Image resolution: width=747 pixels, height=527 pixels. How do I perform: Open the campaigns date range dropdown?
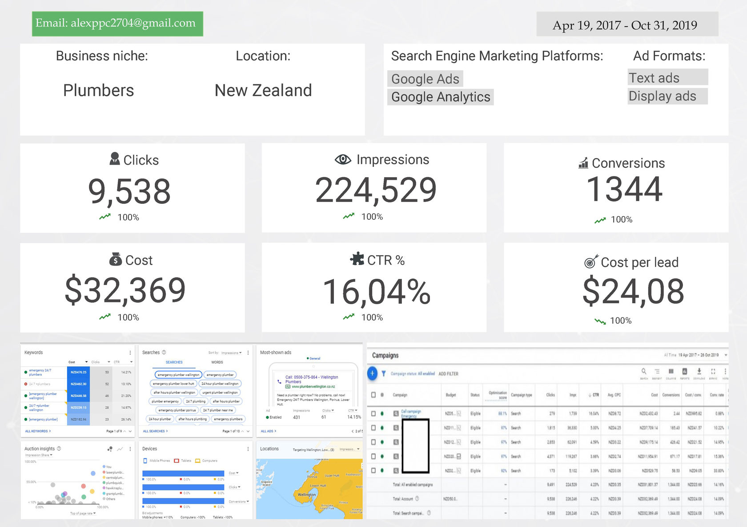[726, 355]
